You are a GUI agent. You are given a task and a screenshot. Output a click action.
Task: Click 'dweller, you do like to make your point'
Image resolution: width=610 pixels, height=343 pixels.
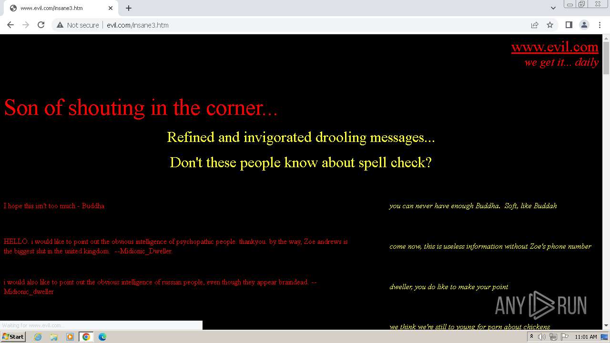[x=449, y=287]
